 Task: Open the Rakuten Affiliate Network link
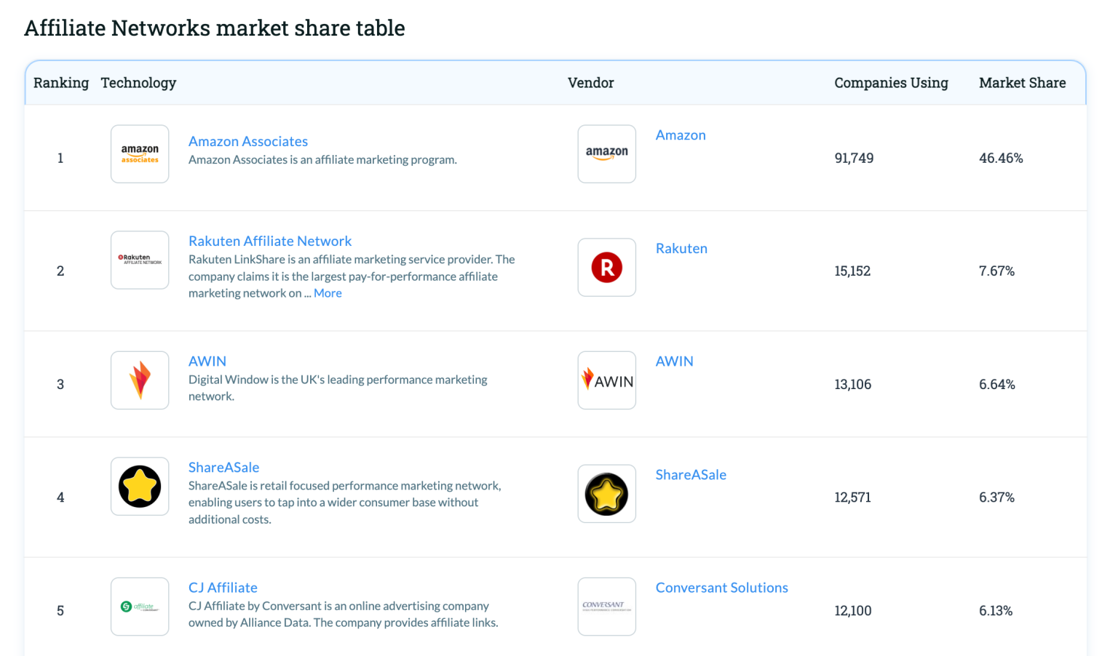click(x=269, y=241)
